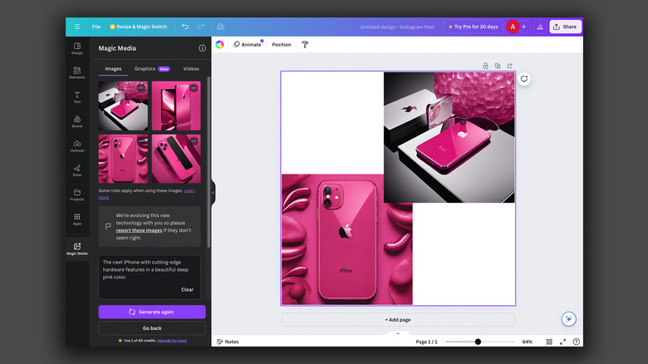Click the Magic Media info icon
The height and width of the screenshot is (364, 648).
(202, 48)
